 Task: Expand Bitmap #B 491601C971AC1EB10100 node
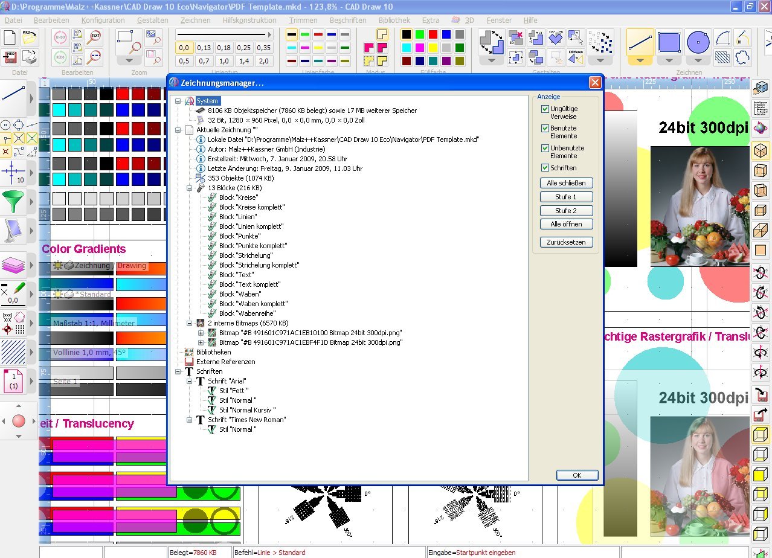coord(201,333)
